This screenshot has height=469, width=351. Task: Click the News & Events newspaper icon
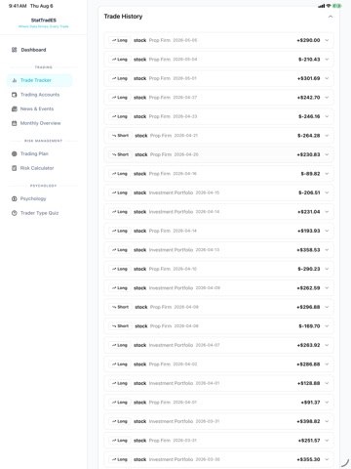pyautogui.click(x=14, y=108)
